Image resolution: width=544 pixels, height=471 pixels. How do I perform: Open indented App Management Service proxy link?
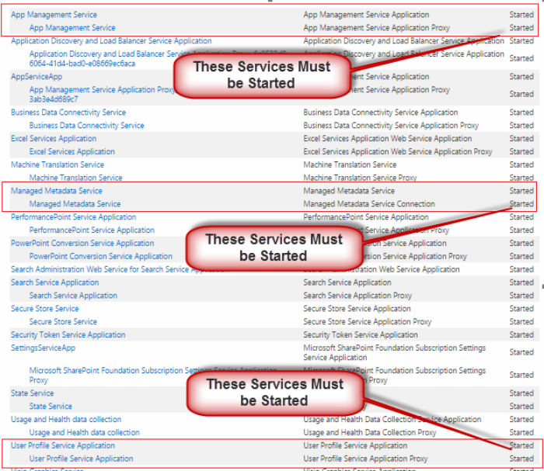pyautogui.click(x=71, y=28)
